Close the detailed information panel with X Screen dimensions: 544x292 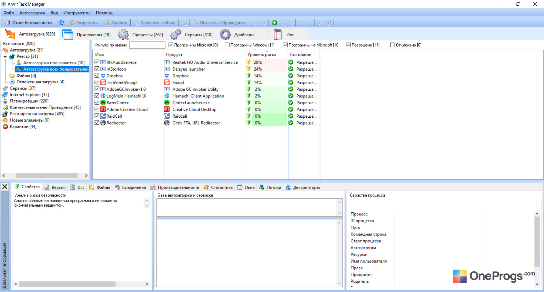tap(5, 187)
